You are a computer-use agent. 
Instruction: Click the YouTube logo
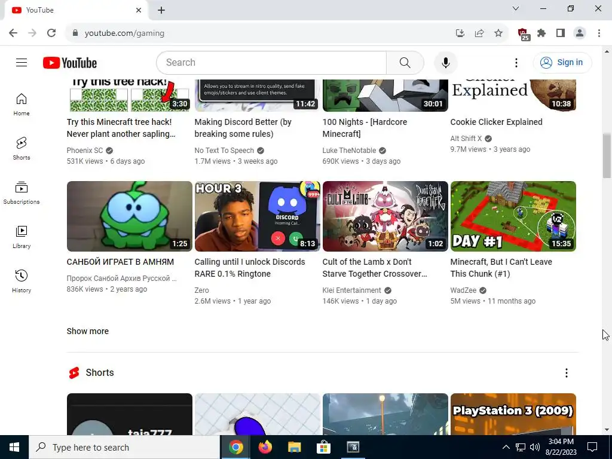pos(70,63)
